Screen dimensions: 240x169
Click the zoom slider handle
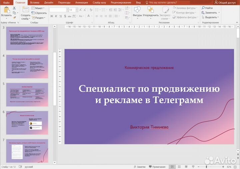[206, 167]
